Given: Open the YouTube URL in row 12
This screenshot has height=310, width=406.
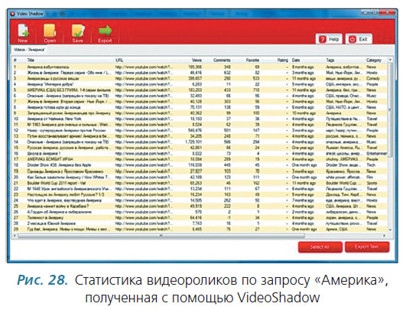Looking at the screenshot, I should click(144, 130).
